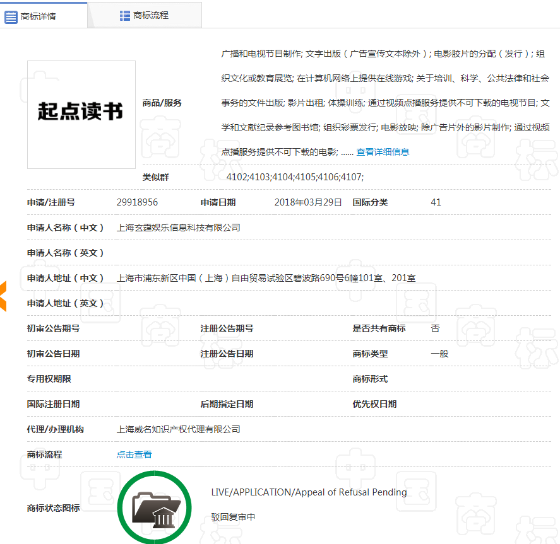This screenshot has height=544, width=560.
Task: Click the 申请人地址（英文） label
Action: tap(66, 303)
